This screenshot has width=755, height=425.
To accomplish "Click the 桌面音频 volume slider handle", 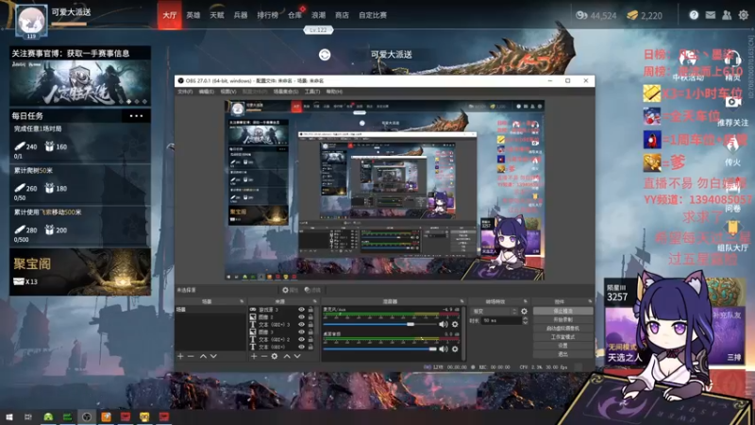I will click(x=433, y=348).
